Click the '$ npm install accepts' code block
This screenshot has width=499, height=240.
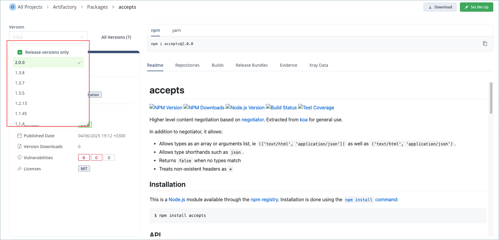(x=318, y=215)
